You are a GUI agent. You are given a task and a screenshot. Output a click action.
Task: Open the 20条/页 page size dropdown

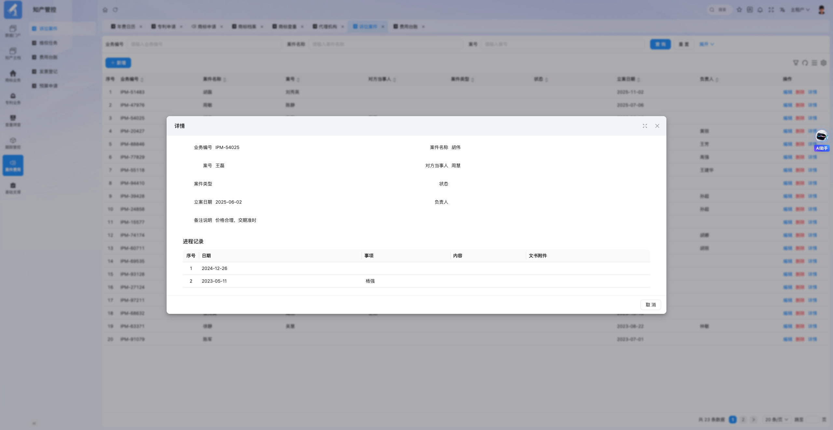777,420
